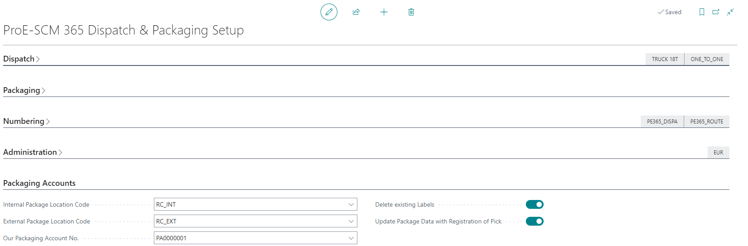Click the trash delete icon

(x=411, y=12)
